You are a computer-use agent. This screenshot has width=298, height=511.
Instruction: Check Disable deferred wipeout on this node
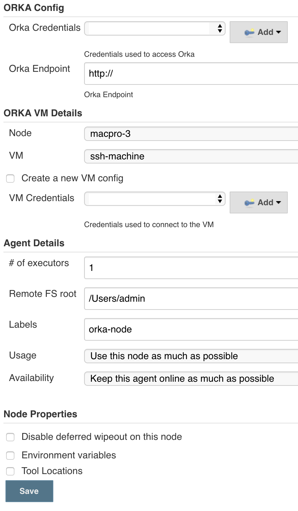(11, 437)
